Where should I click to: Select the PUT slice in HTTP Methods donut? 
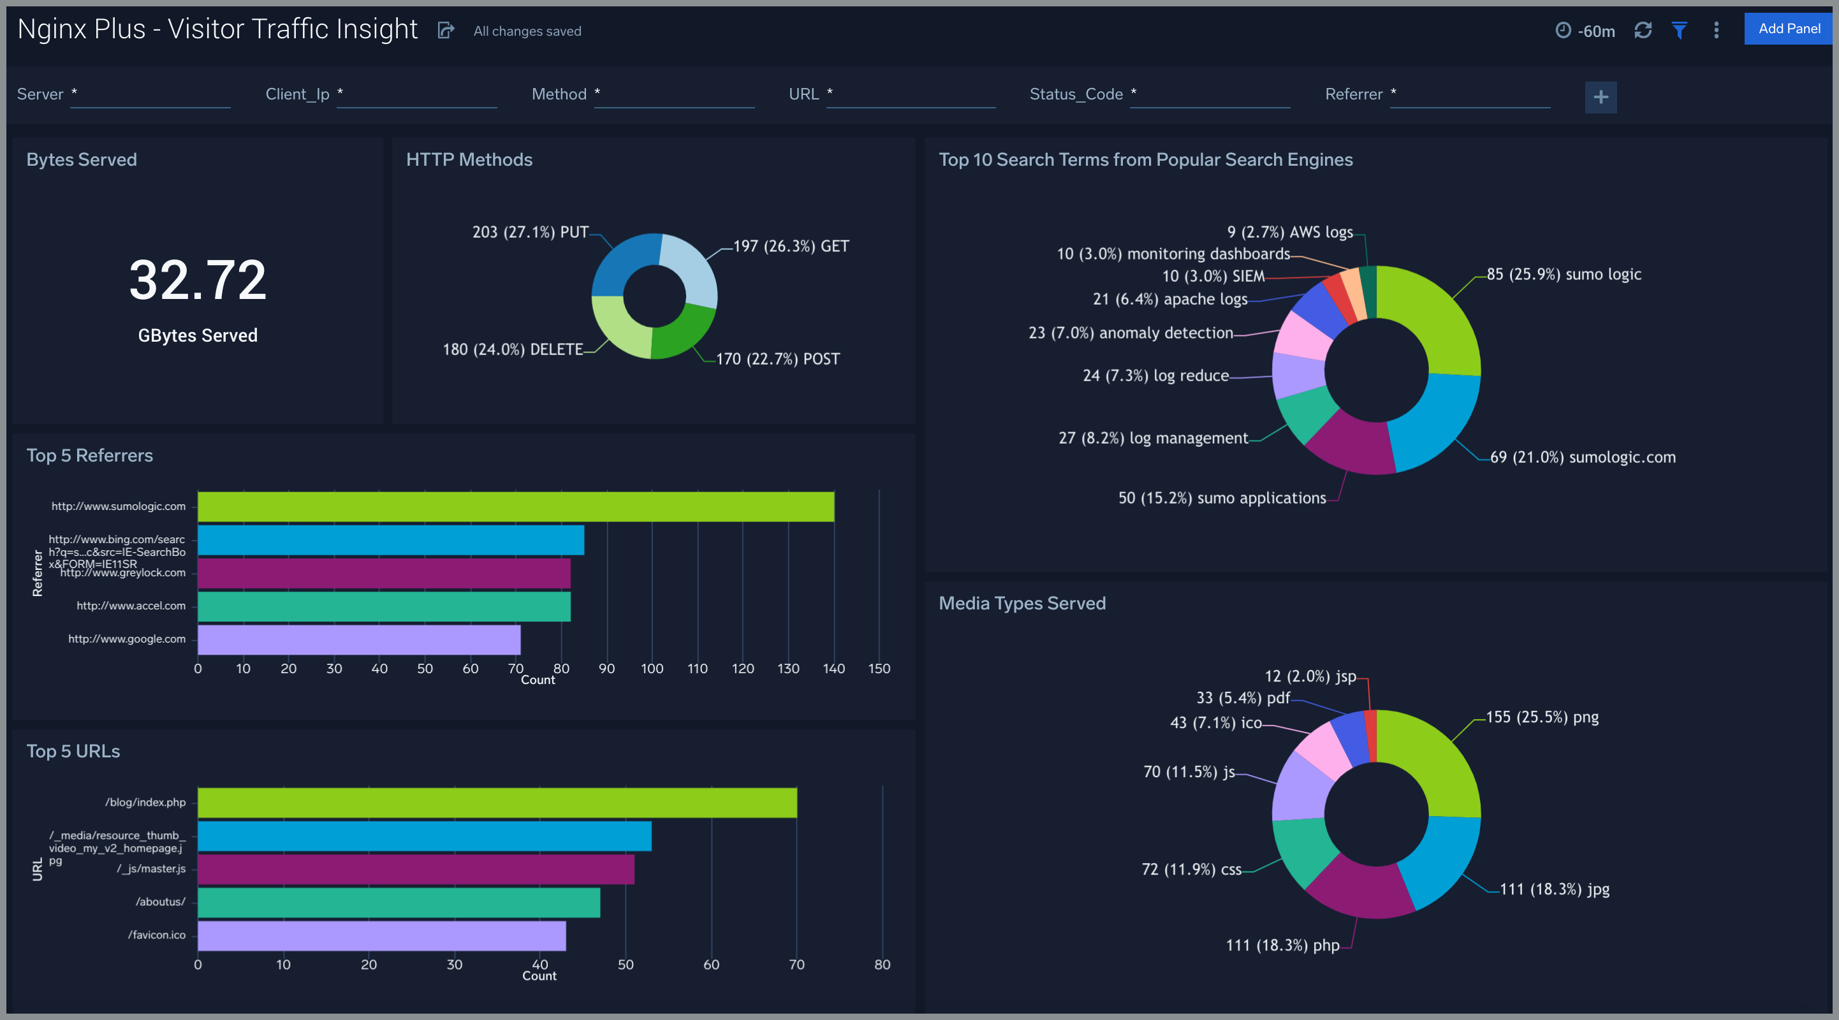[622, 262]
